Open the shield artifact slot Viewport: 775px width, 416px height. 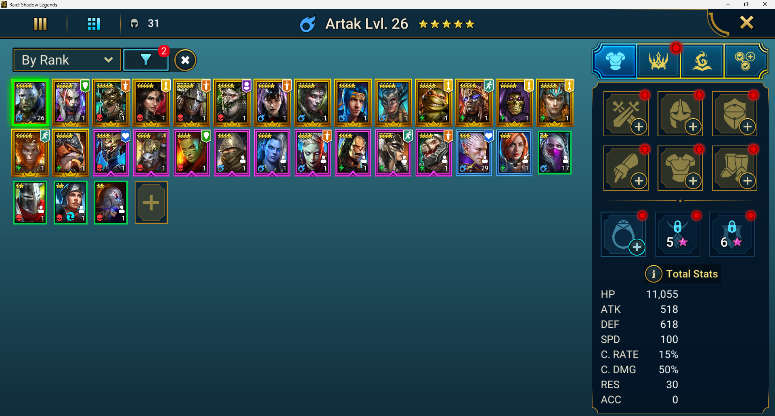[734, 114]
